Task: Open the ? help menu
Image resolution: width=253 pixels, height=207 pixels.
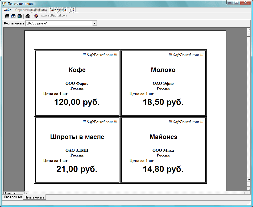Action: point(73,10)
